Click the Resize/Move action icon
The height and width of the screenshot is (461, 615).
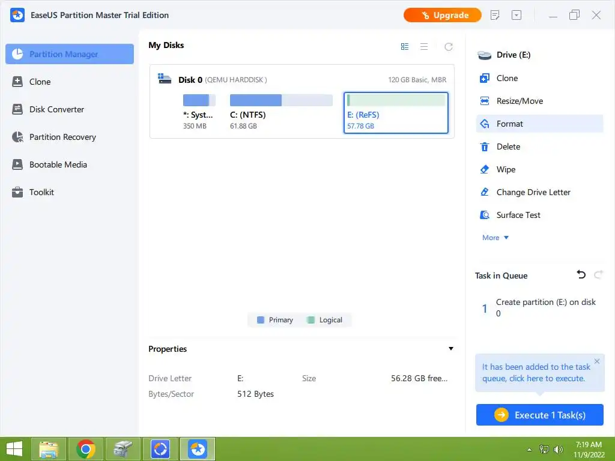coord(485,101)
